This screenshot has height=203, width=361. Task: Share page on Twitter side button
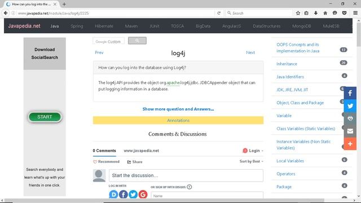click(350, 106)
